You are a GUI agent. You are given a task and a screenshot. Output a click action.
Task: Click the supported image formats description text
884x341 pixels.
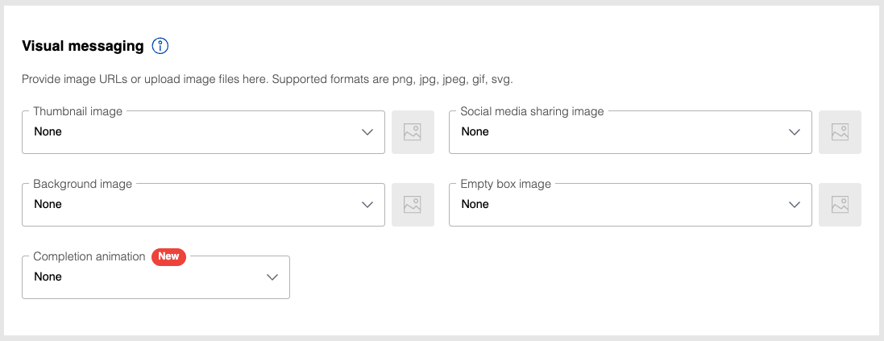(x=268, y=80)
